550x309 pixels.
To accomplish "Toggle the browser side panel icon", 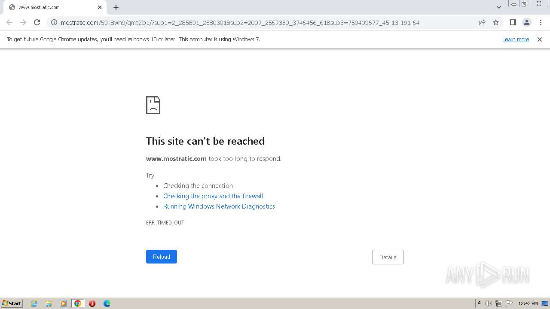I will tap(513, 22).
